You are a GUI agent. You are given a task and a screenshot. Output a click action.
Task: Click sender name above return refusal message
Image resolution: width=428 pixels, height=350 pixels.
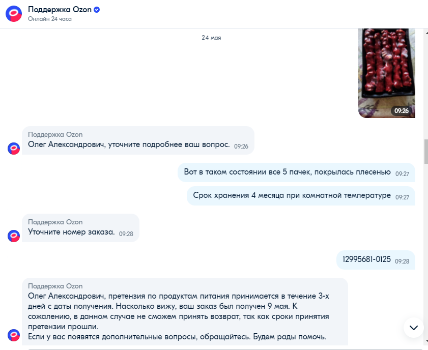55,286
